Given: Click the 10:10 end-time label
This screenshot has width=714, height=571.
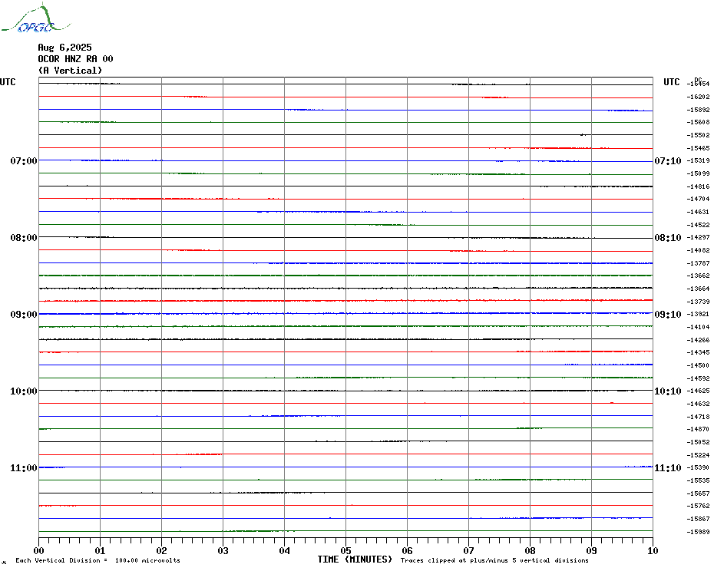Looking at the screenshot, I should point(668,391).
